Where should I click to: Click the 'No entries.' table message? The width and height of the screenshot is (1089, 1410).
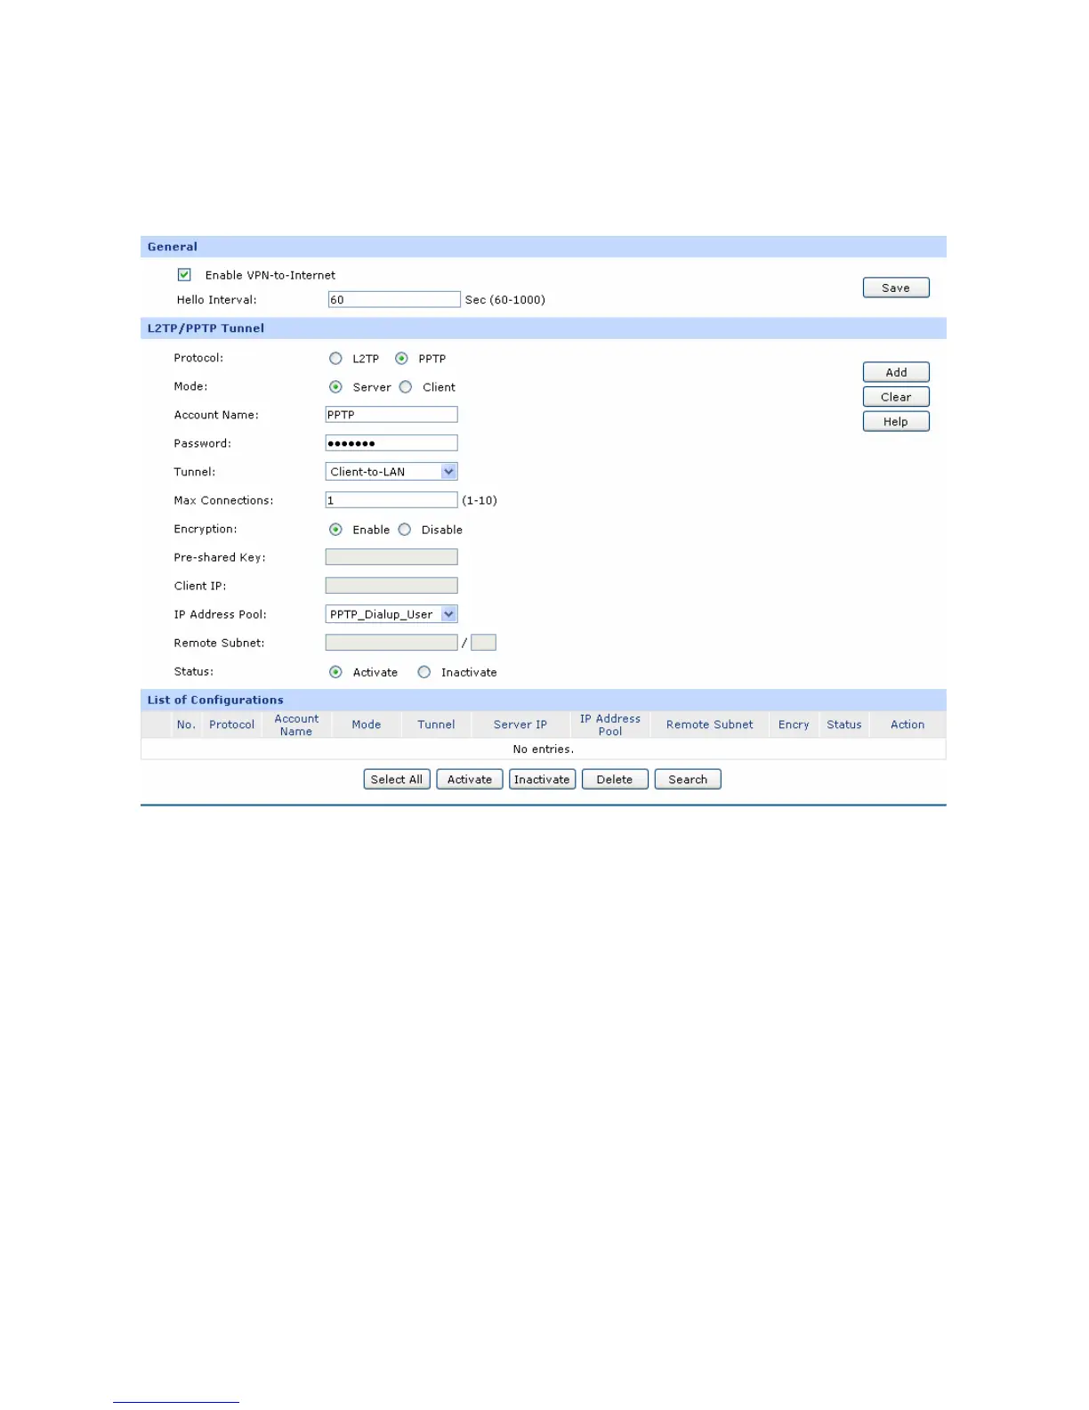click(543, 750)
